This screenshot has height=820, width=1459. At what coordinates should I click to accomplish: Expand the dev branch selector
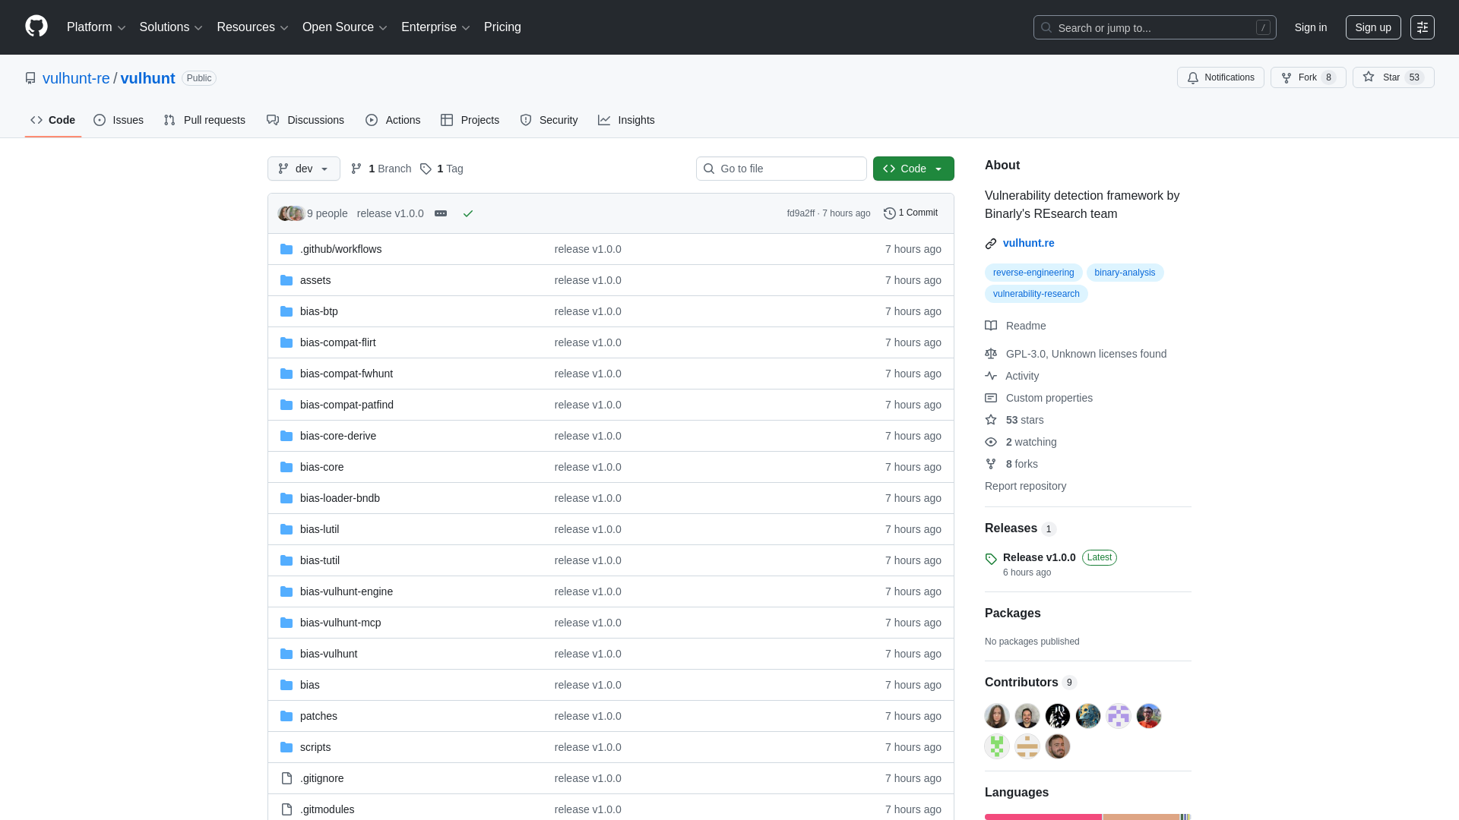(303, 169)
